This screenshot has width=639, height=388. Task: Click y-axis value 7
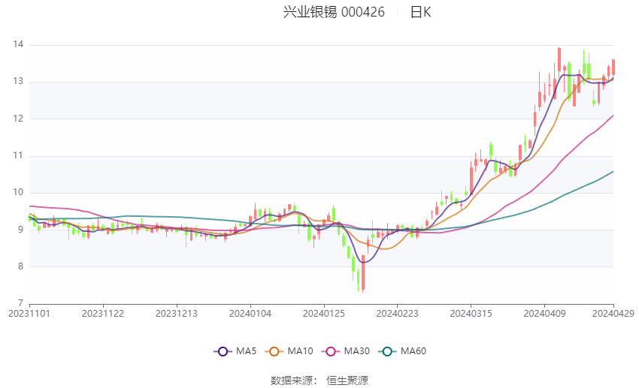point(21,303)
